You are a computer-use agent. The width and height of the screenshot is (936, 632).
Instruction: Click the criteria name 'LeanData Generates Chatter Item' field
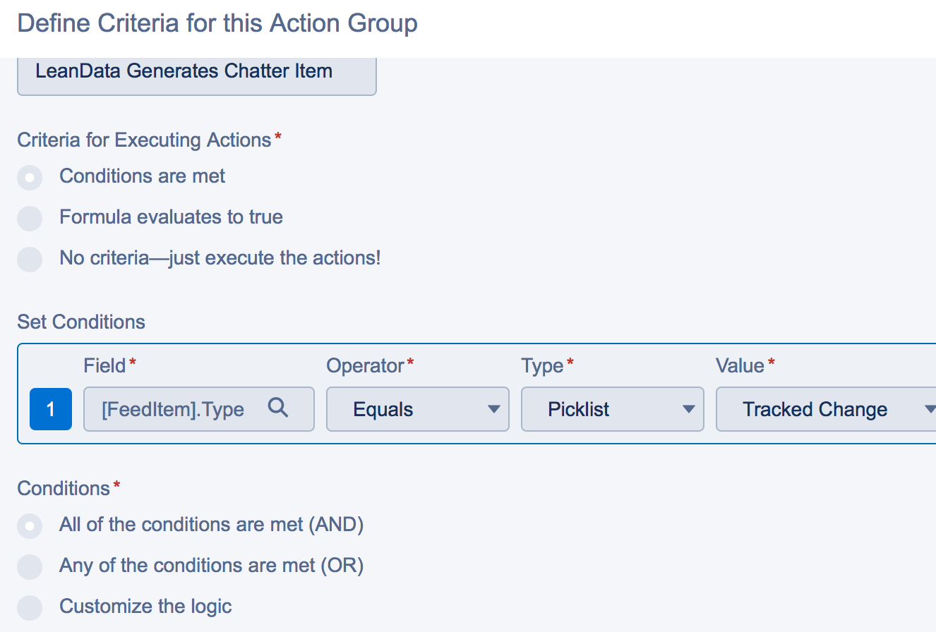pyautogui.click(x=196, y=72)
